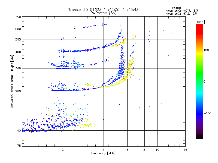Click the 'Frequency [MHz]' axis label
The height and width of the screenshot is (163, 218).
[103, 153]
